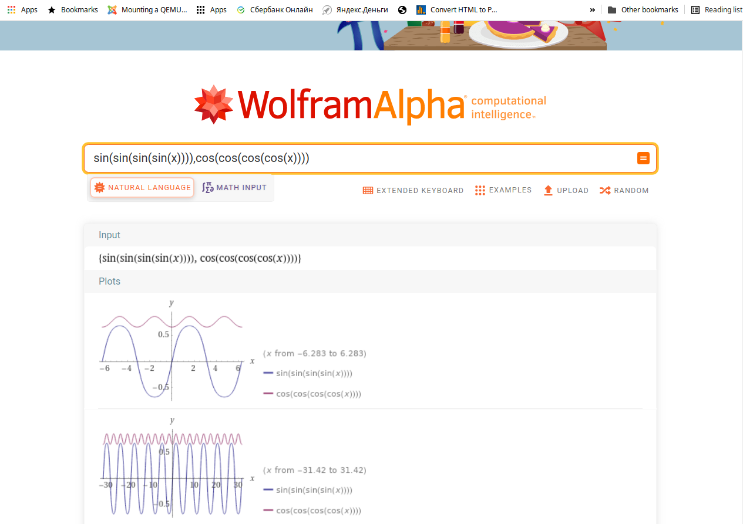743x524 pixels.
Task: Open the Mounting a QEMU bookmark
Action: point(147,10)
